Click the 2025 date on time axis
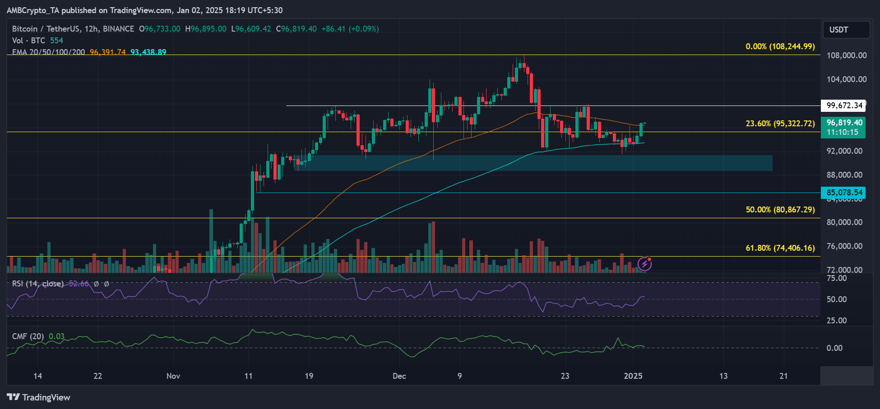This screenshot has height=409, width=880. pyautogui.click(x=633, y=376)
